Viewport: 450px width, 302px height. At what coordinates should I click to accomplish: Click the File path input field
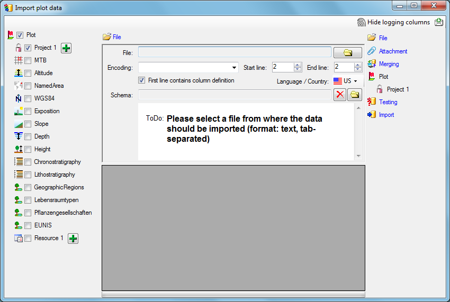tap(235, 52)
